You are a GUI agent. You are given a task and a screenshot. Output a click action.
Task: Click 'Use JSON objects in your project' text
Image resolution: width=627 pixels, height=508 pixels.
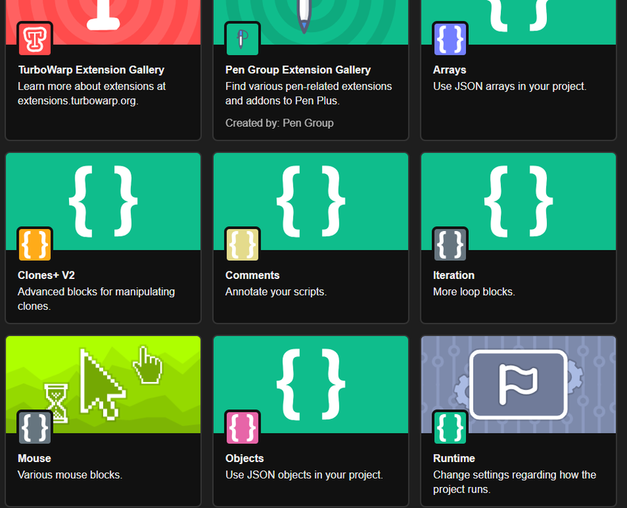pyautogui.click(x=304, y=475)
